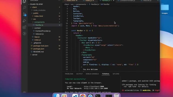This screenshot has height=97, width=173.
Task: Open the Source Control view with badge
Action: pos(24,14)
